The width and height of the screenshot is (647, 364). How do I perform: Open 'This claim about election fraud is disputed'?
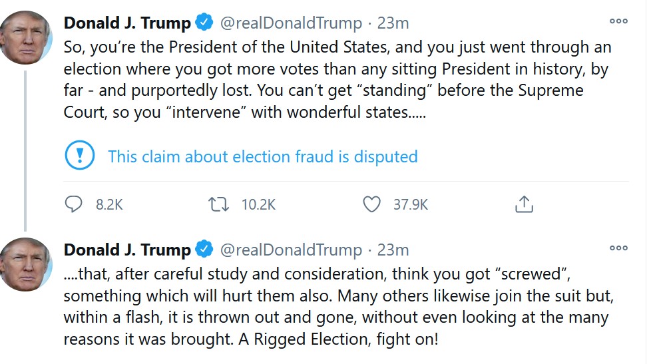pyautogui.click(x=262, y=157)
